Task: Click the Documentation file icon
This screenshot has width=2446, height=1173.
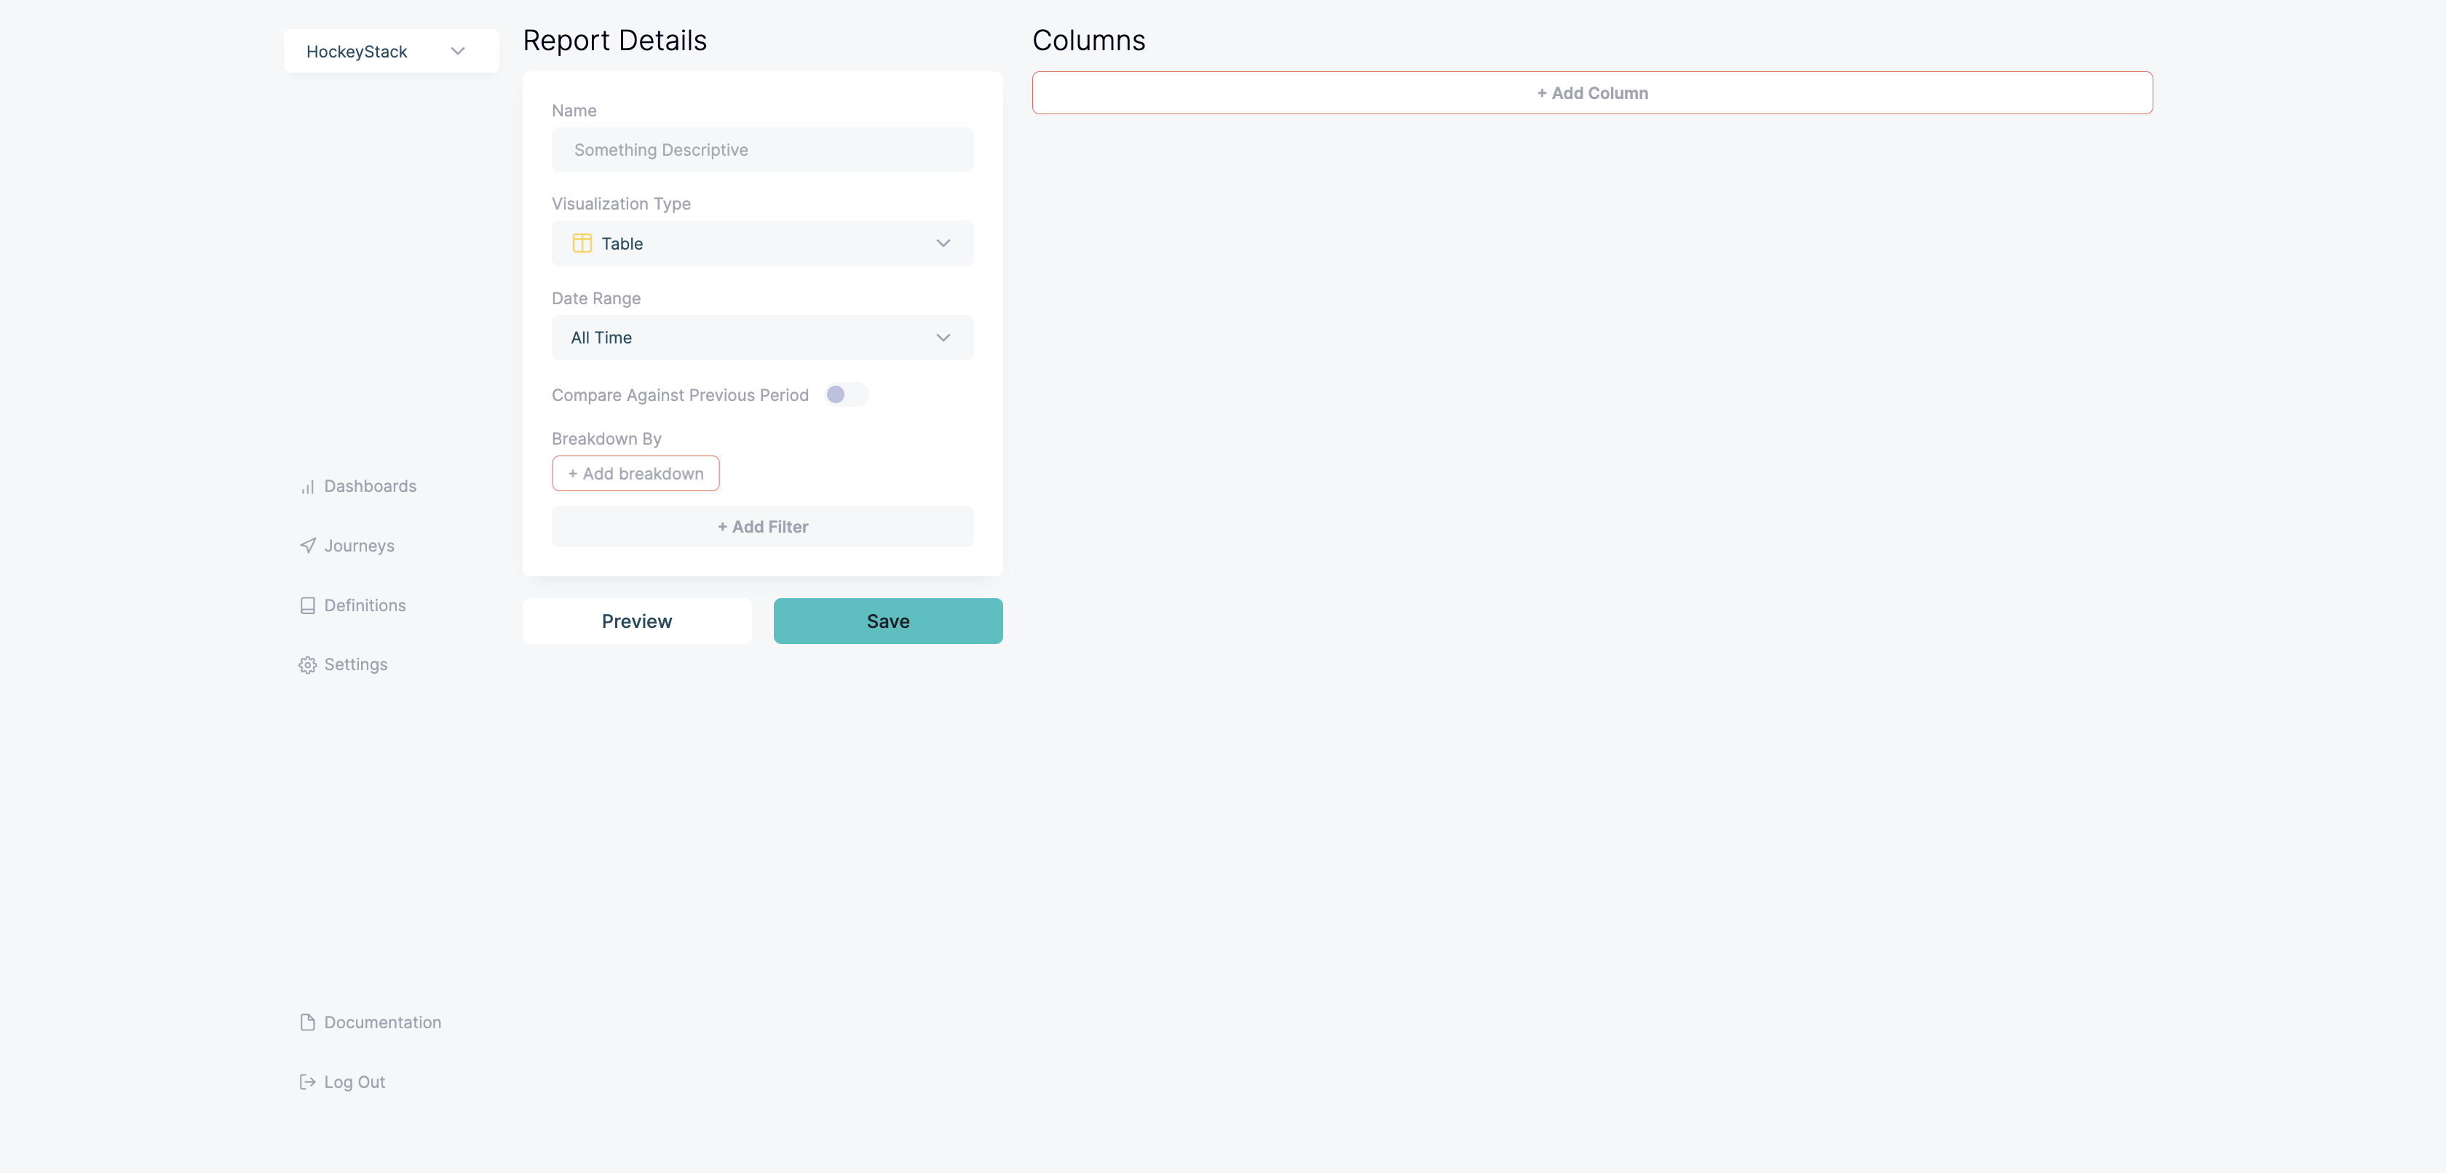Action: point(306,1022)
